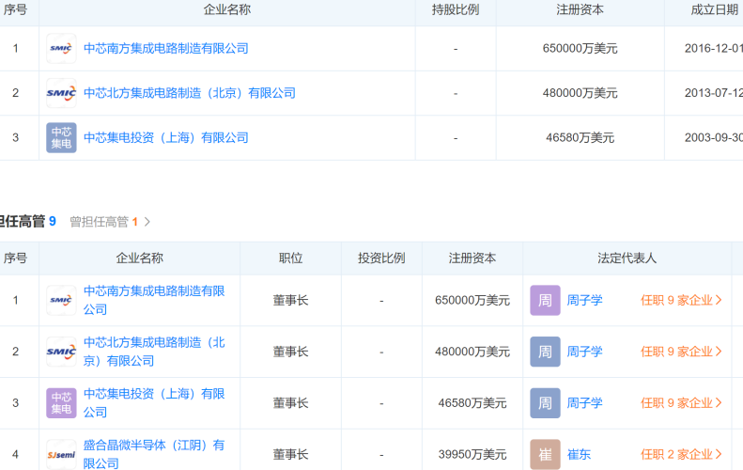Click 注册资本 header in executive table
Viewport: 743px width, 470px height.
point(472,258)
